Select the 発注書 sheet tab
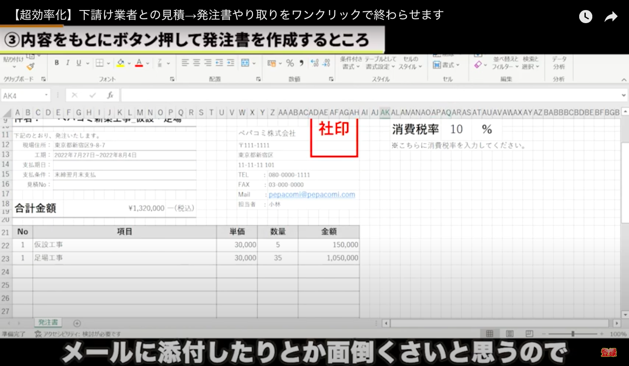 (x=48, y=323)
